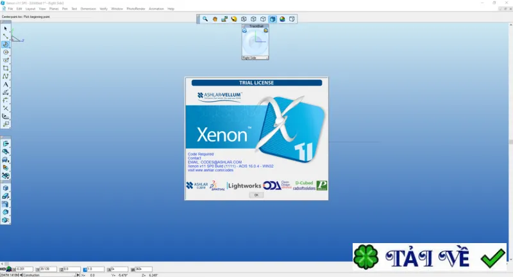Click the second wireframe cube view icon
Screen dimensions: 513x277
[253, 19]
